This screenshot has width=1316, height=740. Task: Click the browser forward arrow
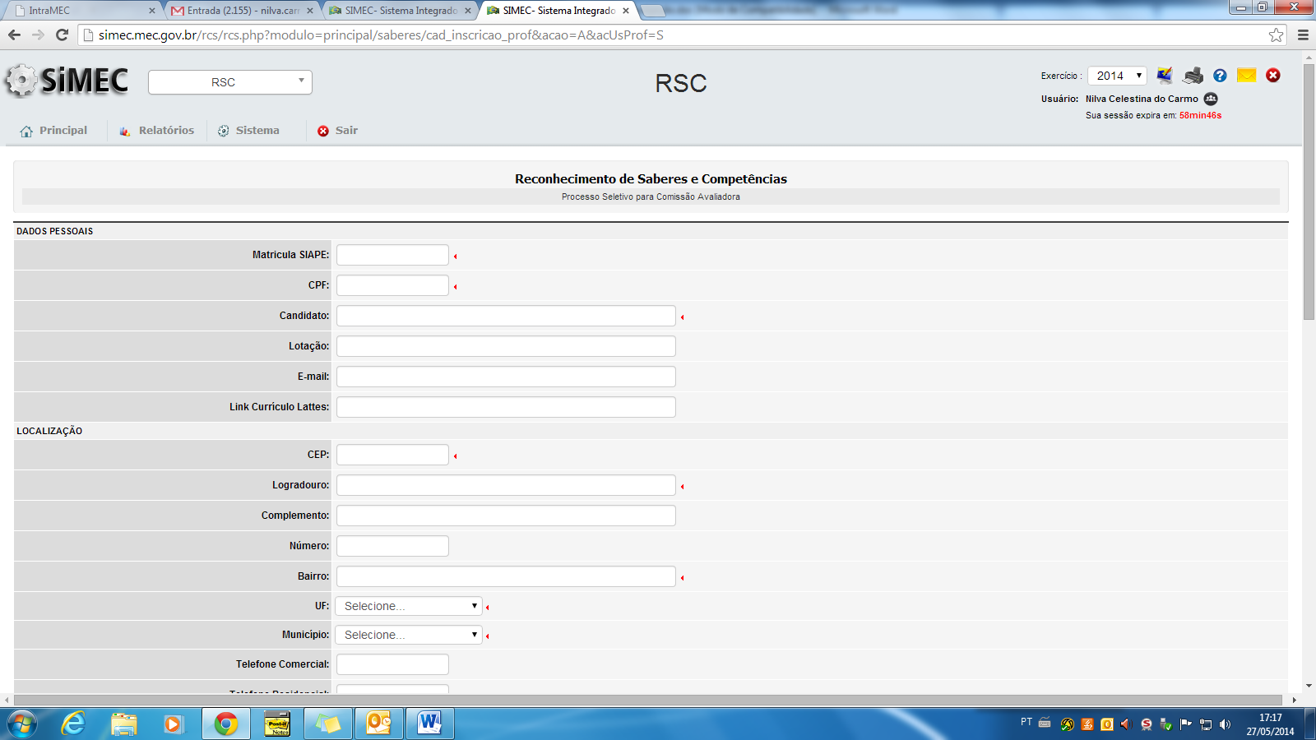(38, 35)
